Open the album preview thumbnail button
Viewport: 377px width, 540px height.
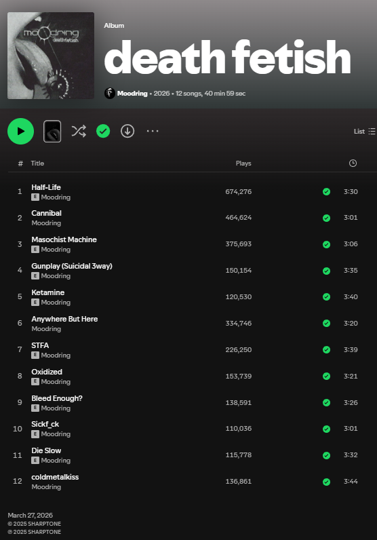[x=52, y=131]
